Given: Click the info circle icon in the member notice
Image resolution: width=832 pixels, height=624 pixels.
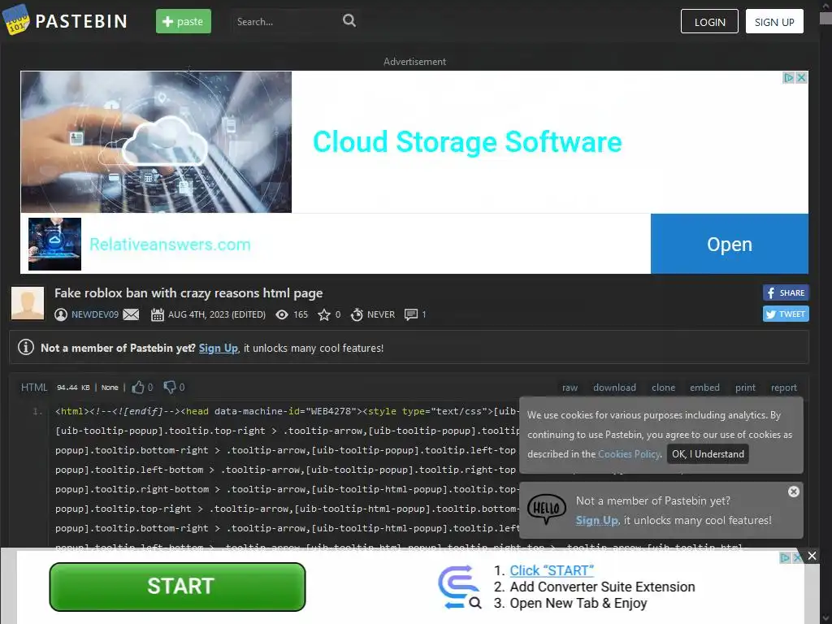Looking at the screenshot, I should point(26,347).
